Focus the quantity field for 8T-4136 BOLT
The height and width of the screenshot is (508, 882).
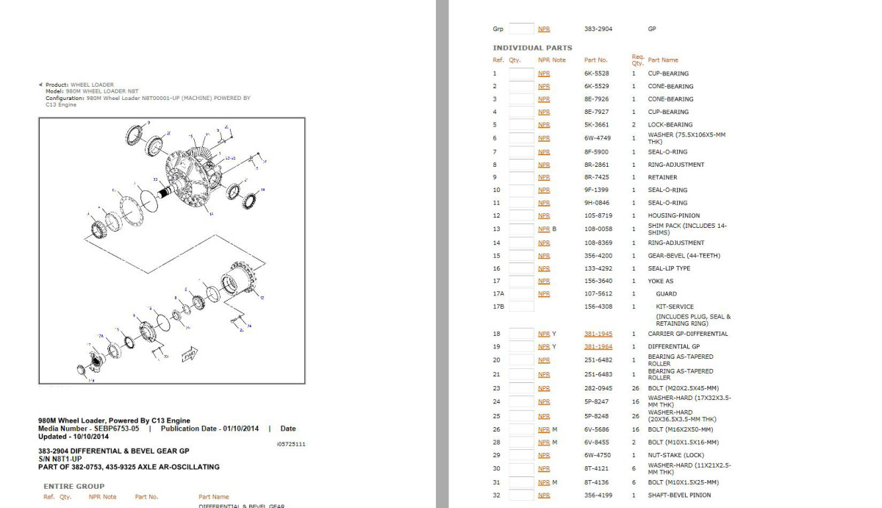[x=521, y=482]
